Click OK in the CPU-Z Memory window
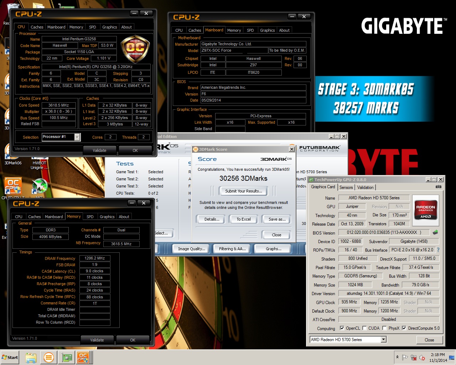Viewport: 456px width, 365px height. [x=133, y=340]
